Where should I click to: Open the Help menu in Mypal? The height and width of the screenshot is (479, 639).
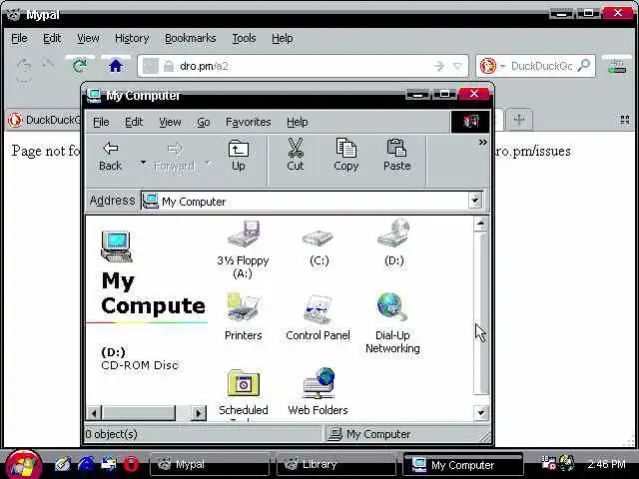pyautogui.click(x=282, y=38)
